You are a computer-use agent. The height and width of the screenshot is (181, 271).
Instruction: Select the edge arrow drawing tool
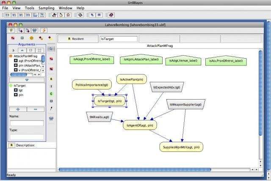(51, 108)
